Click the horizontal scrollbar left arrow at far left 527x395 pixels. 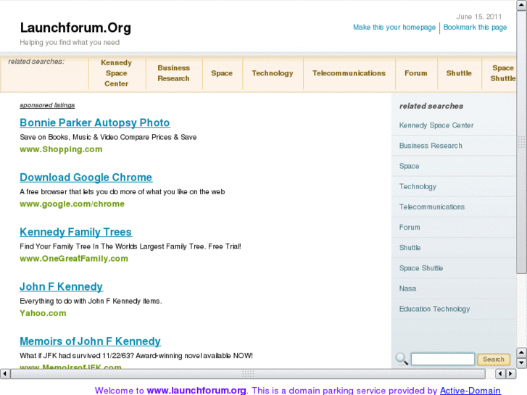tap(4, 373)
